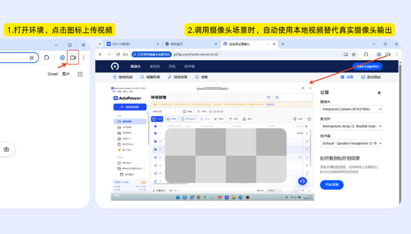
Task: Toggle the header select-all checkbox in AdsPower
Action: (x=155, y=126)
